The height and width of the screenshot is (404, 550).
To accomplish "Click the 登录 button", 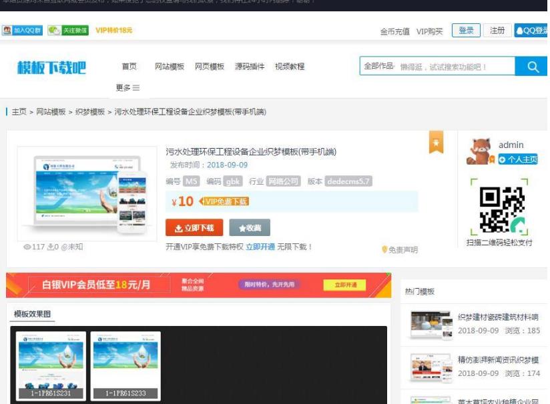I will point(466,31).
